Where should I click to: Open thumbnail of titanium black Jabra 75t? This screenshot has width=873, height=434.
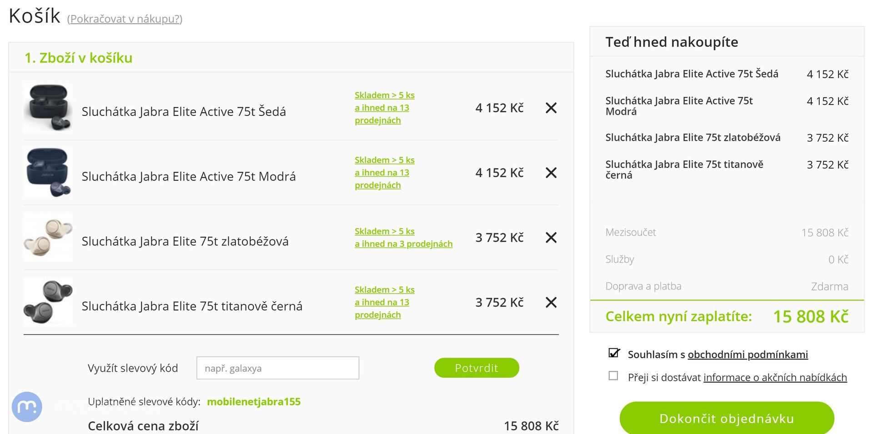[x=48, y=303]
